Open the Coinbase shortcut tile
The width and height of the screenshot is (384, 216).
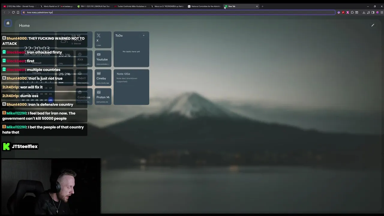pyautogui.click(x=84, y=97)
